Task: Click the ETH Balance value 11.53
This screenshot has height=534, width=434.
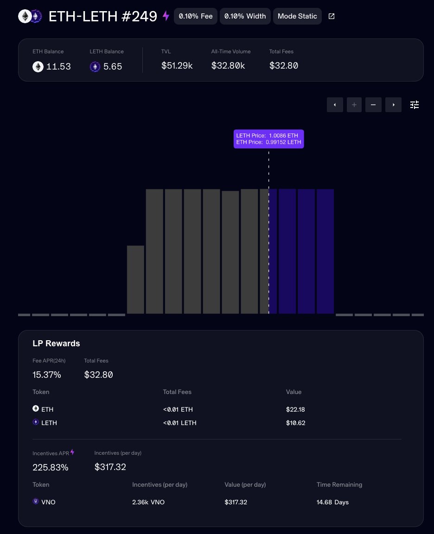Action: (x=58, y=66)
